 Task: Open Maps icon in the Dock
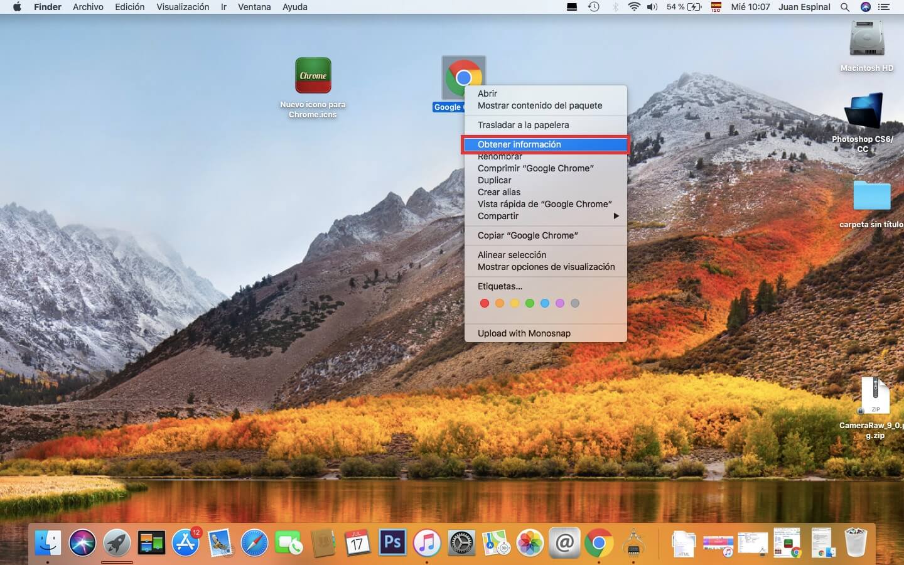point(495,542)
